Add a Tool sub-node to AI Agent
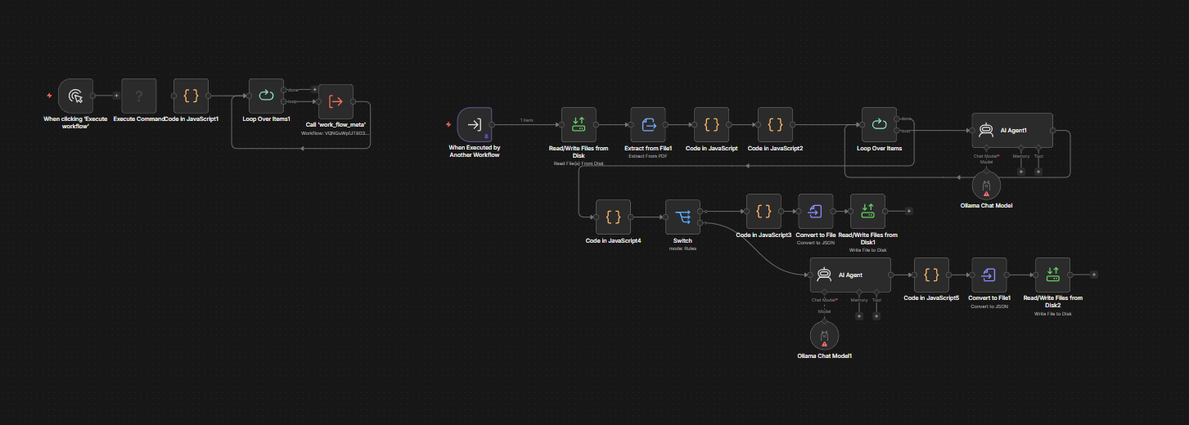 [876, 316]
